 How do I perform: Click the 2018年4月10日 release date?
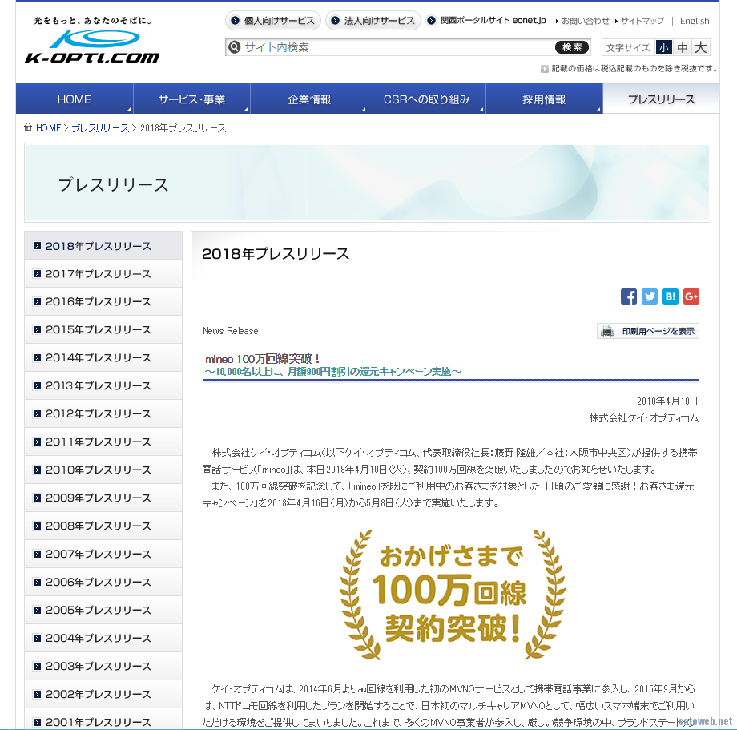[x=667, y=401]
